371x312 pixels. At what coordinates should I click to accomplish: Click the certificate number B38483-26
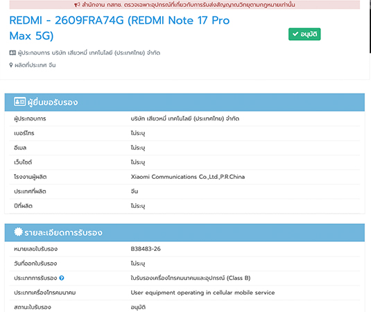pos(146,249)
